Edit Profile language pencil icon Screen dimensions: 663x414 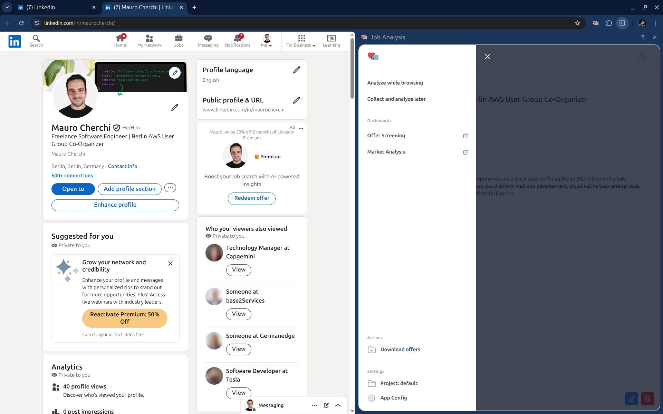296,70
